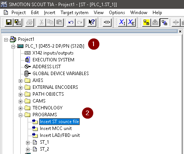Click the yellow network configuration icon
The width and height of the screenshot is (184, 154).
[x=146, y=22]
